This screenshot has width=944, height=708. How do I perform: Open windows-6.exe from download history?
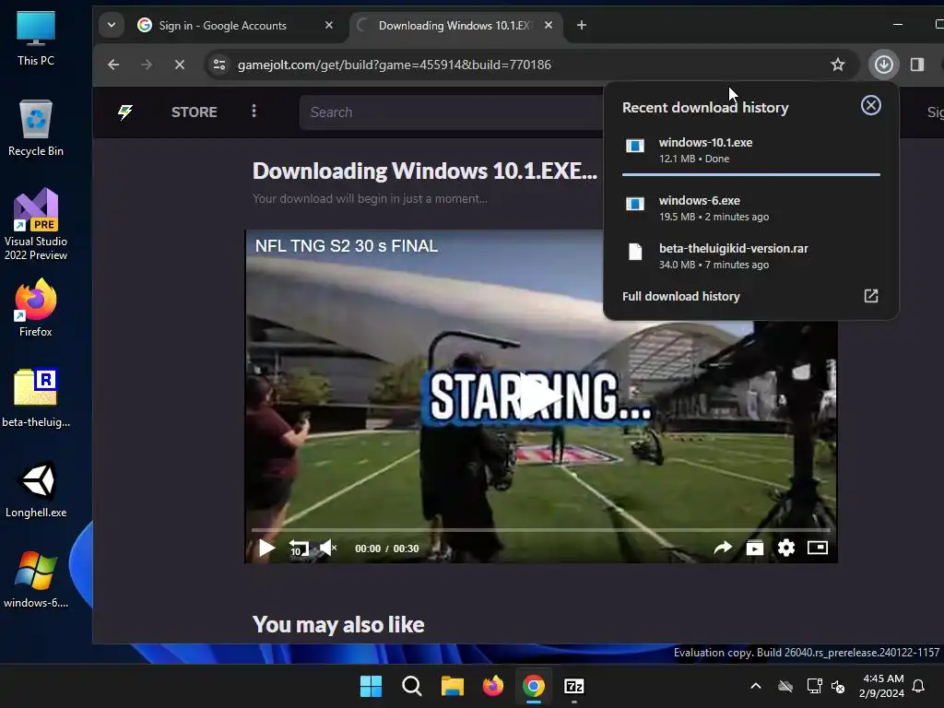(x=750, y=208)
